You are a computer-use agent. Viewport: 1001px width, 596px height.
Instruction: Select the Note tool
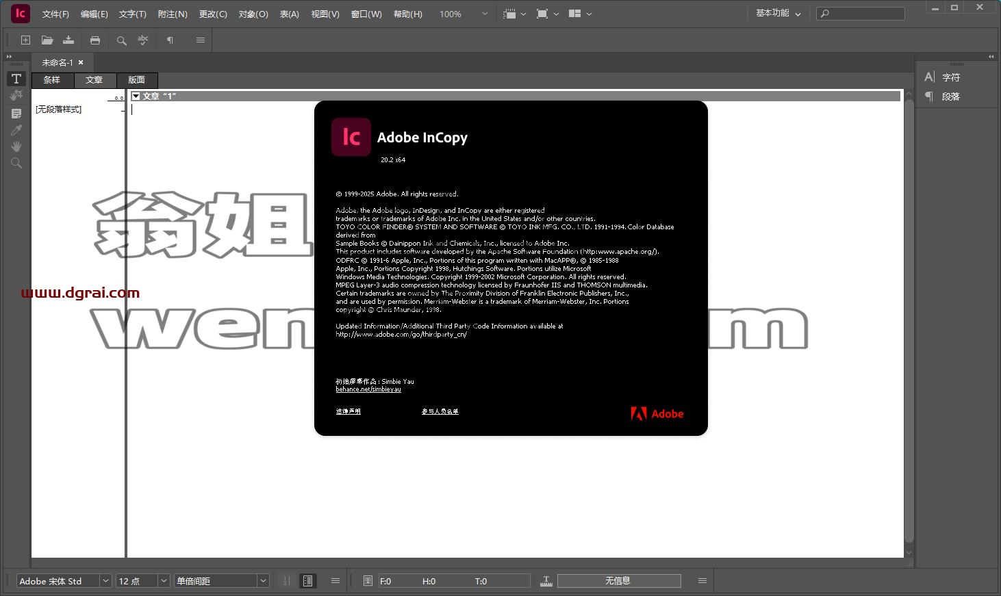16,113
